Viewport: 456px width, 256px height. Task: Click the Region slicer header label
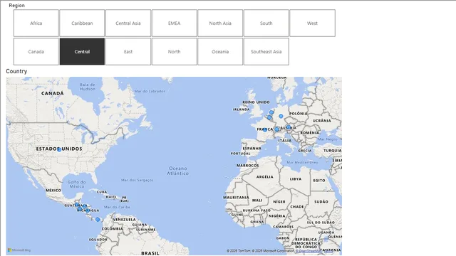coord(16,5)
